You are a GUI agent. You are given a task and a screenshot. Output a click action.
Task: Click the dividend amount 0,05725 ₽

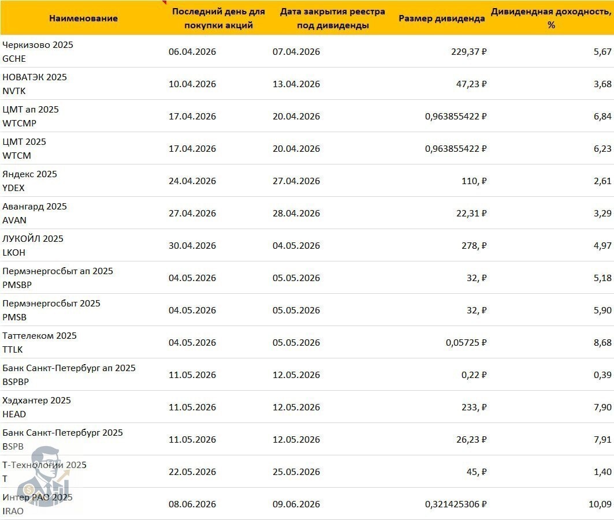click(x=466, y=343)
